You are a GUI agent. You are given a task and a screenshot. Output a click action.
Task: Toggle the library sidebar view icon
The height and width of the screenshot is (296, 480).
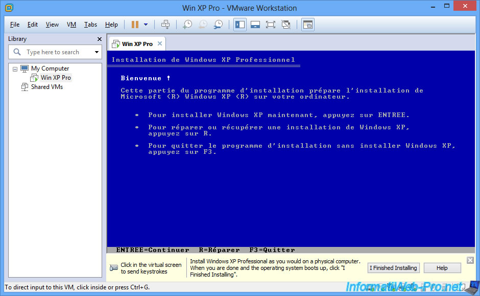click(240, 25)
